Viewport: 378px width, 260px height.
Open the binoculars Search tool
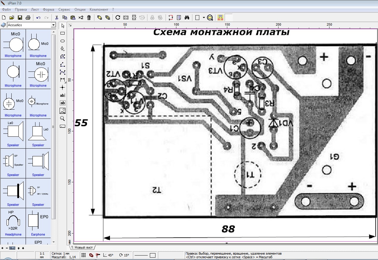pyautogui.click(x=187, y=18)
